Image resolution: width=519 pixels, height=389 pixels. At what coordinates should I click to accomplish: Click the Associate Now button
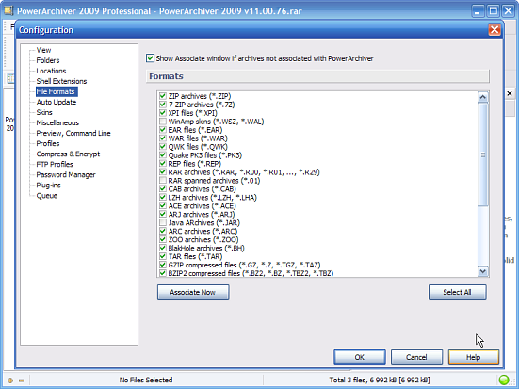193,292
